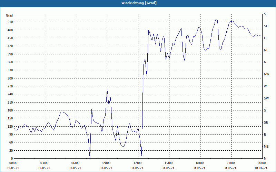Select the NE label between 420 and 390 level
This screenshot has width=276, height=172.
266,50
